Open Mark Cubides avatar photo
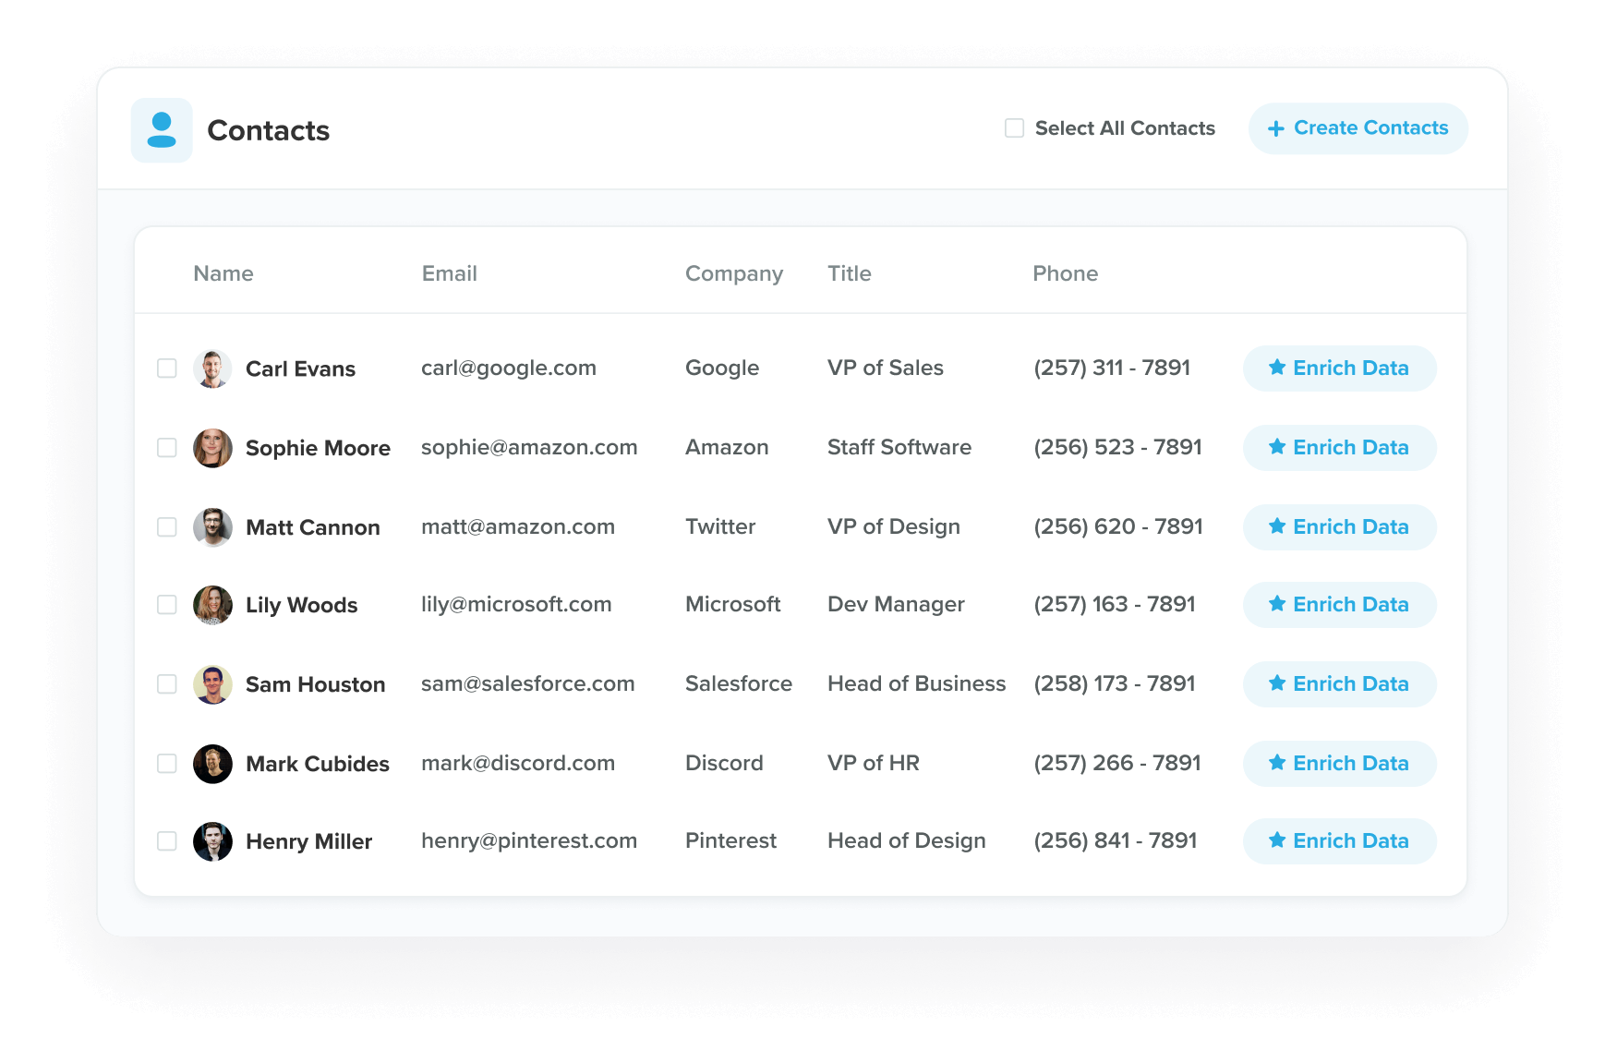1605x1063 pixels. pos(212,764)
